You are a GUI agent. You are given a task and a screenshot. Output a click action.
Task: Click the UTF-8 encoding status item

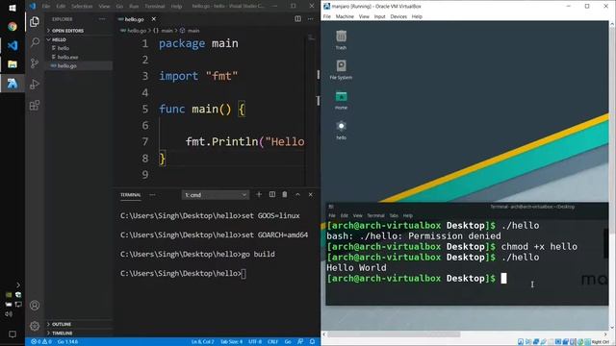click(255, 342)
